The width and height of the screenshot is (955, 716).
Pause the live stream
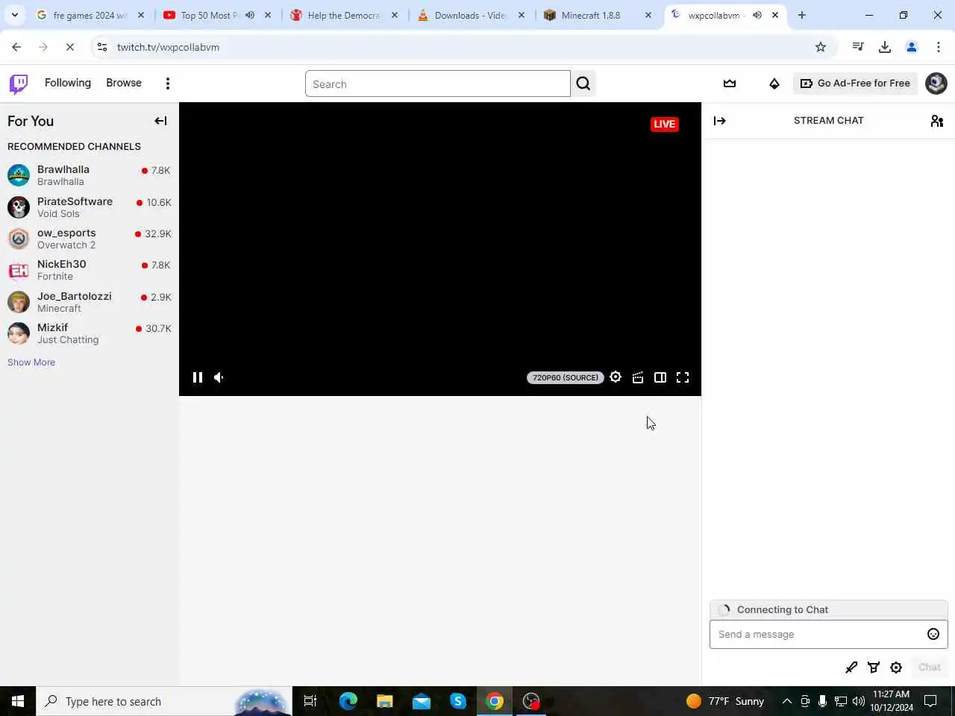coord(198,377)
